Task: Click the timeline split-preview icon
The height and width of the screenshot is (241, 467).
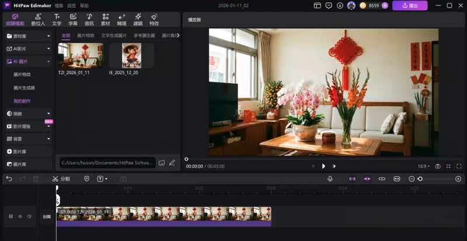Action: coord(382,179)
